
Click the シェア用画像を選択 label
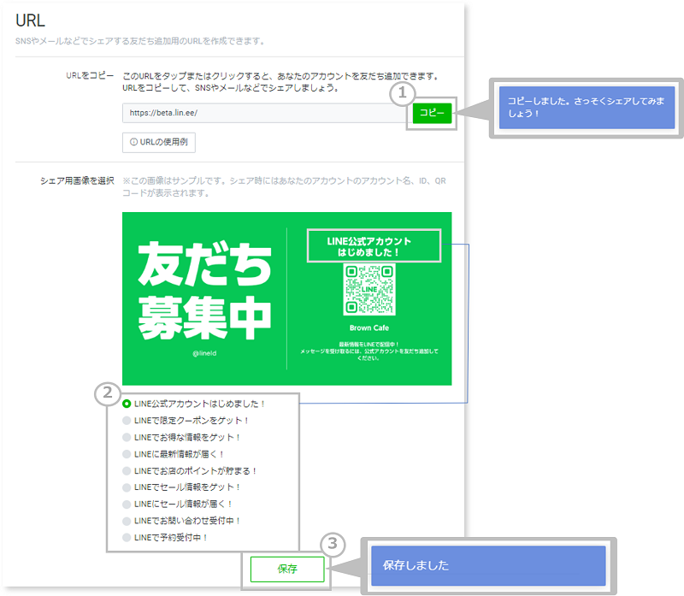(77, 180)
